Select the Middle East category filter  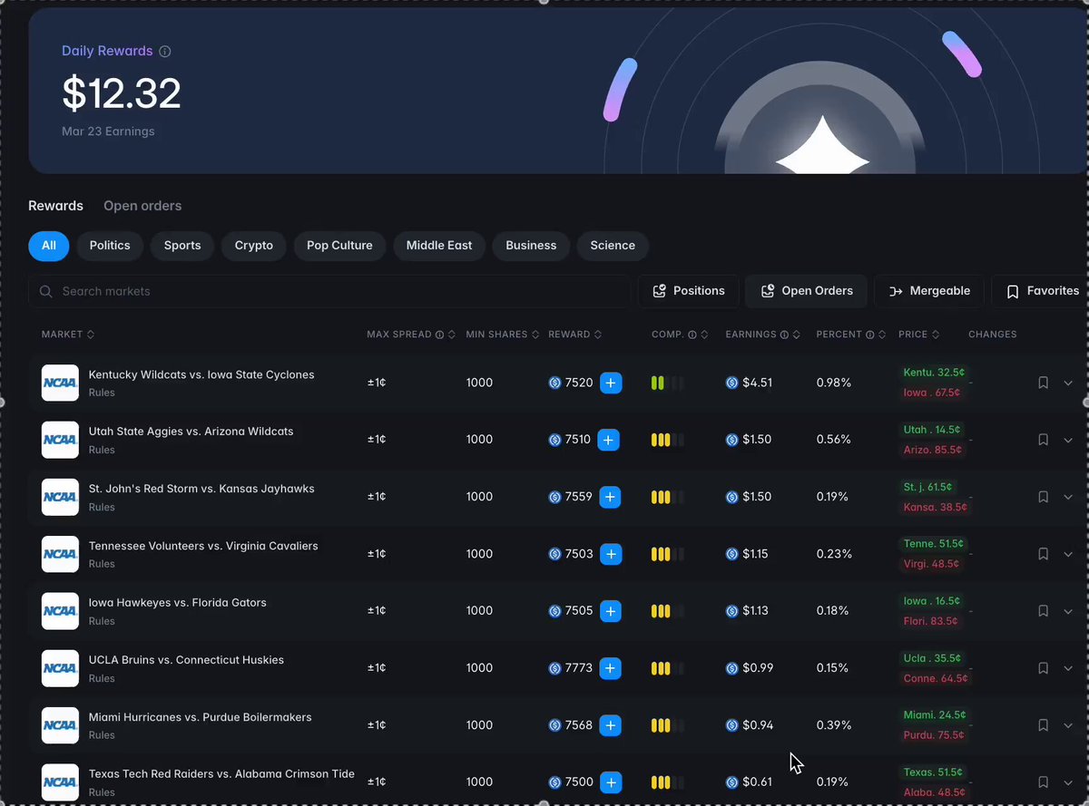pos(439,246)
